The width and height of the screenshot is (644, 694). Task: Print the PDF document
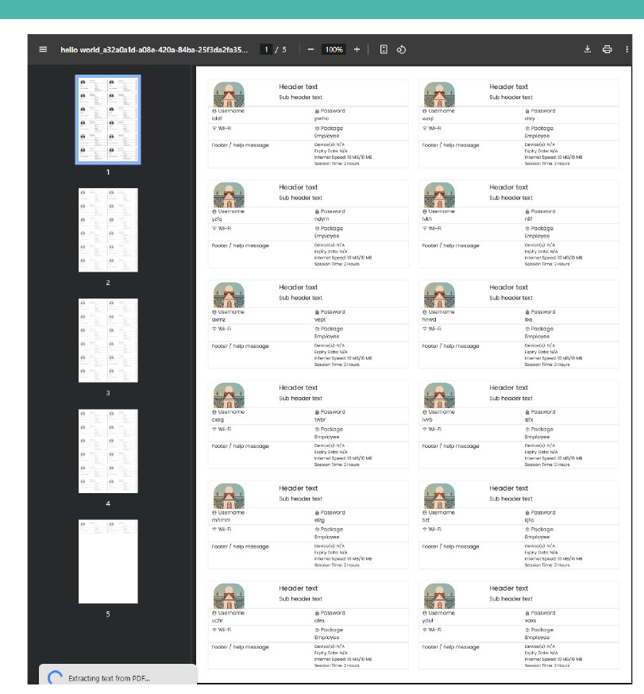click(607, 49)
